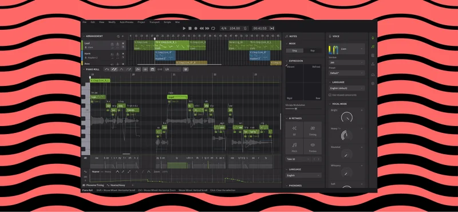This screenshot has height=212, width=458.
Task: Click the Timing retake button
Action: click(x=313, y=130)
